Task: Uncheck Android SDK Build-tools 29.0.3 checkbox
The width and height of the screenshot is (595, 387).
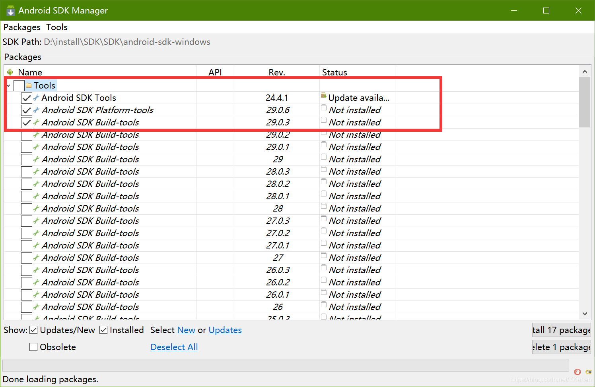Action: [x=27, y=122]
